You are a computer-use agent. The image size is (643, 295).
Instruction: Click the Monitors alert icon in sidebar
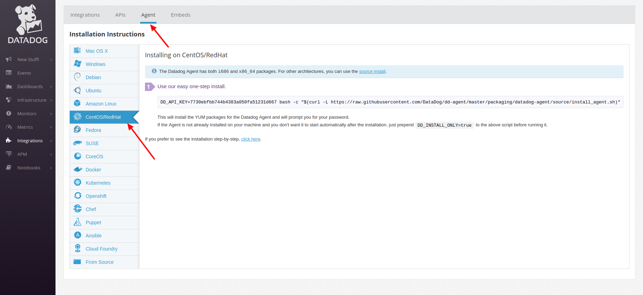9,113
